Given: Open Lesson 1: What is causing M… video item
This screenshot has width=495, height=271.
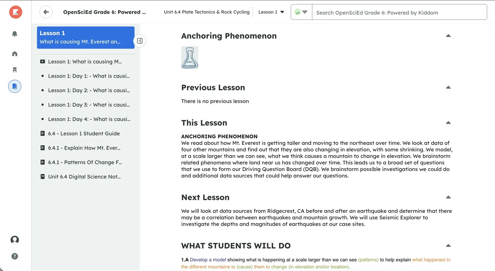Looking at the screenshot, I should 85,62.
